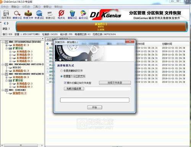
Task: Click the Select File Types (选择文件类型) button
Action: (x=115, y=83)
